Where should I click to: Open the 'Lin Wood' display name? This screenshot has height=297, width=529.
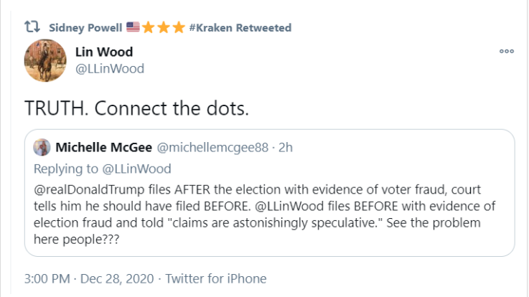tap(104, 52)
